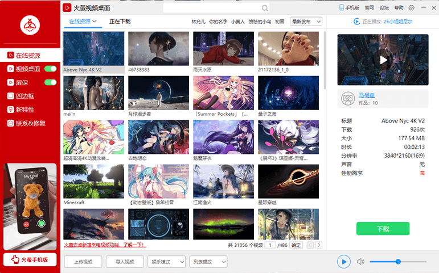This screenshot has height=273, width=439.
Task: Click the video list scrollbar
Action: coord(325,60)
